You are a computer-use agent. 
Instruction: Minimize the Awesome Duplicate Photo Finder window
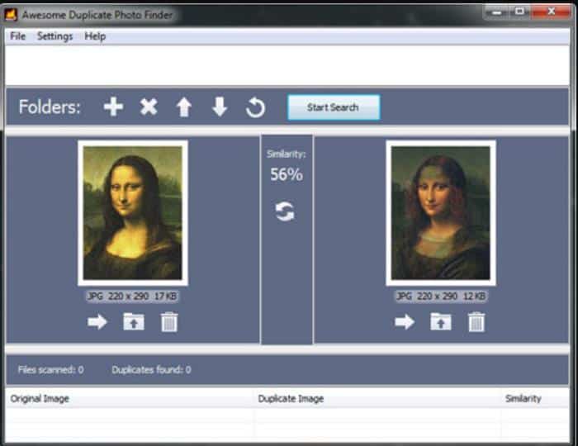click(x=496, y=12)
